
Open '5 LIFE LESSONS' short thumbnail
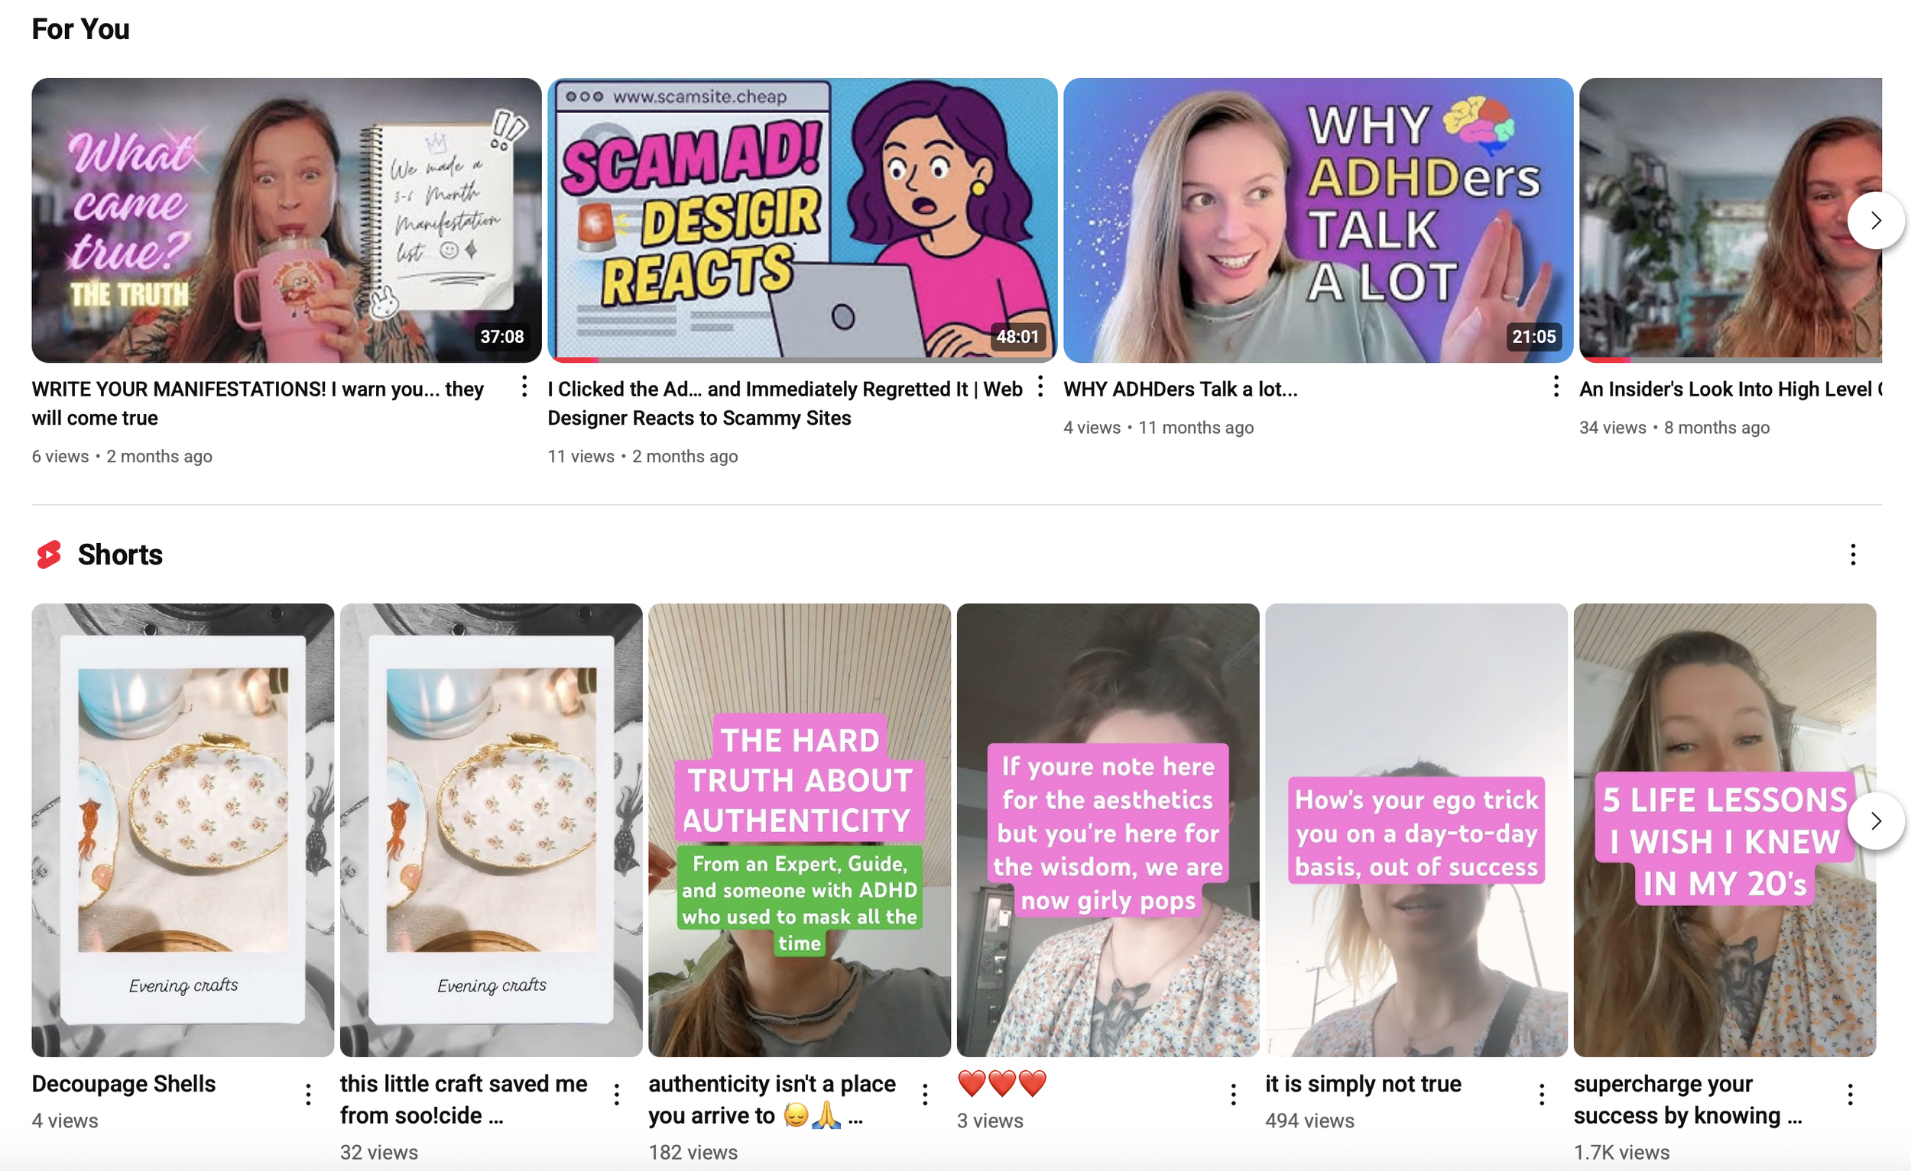click(1724, 830)
